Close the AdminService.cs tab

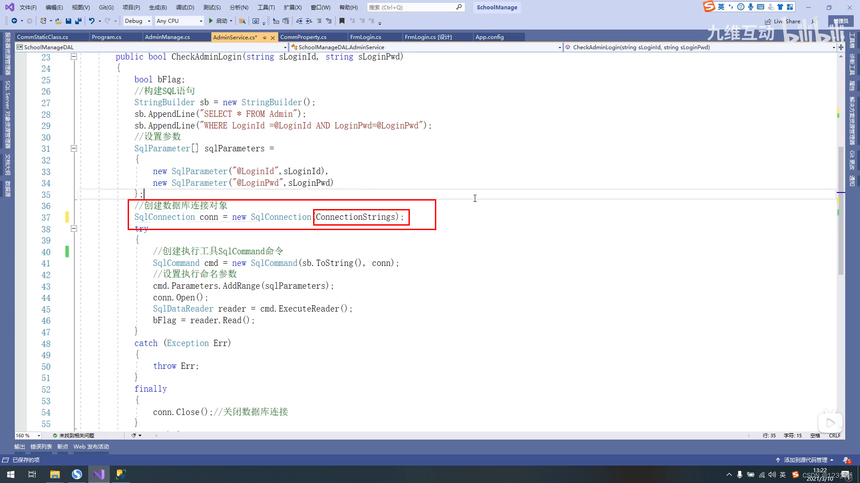(x=273, y=38)
